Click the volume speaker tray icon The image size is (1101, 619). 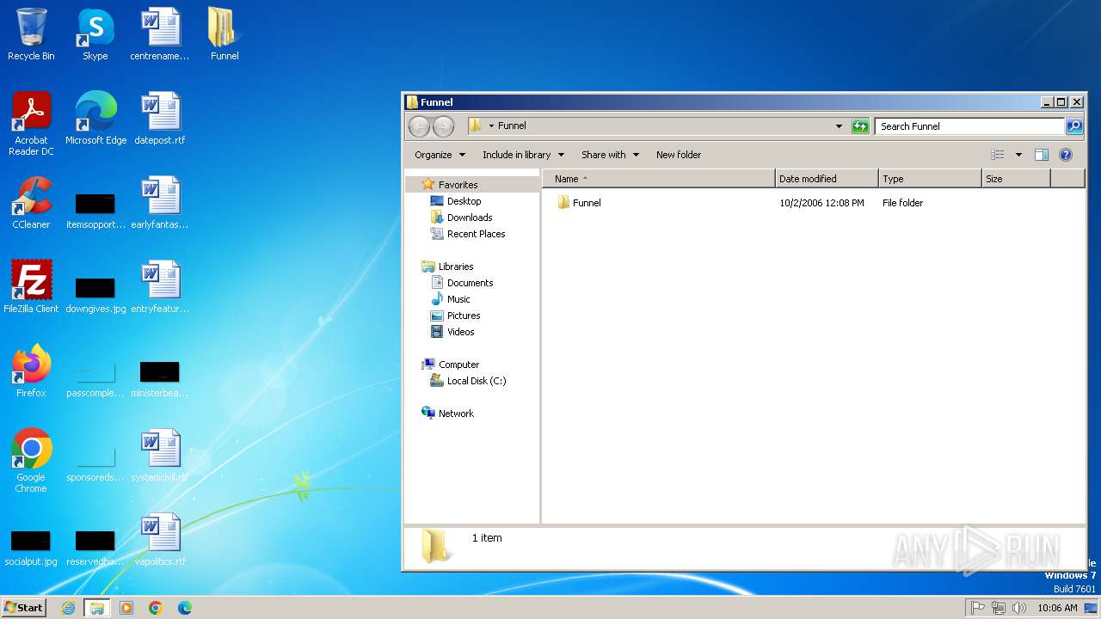1019,608
